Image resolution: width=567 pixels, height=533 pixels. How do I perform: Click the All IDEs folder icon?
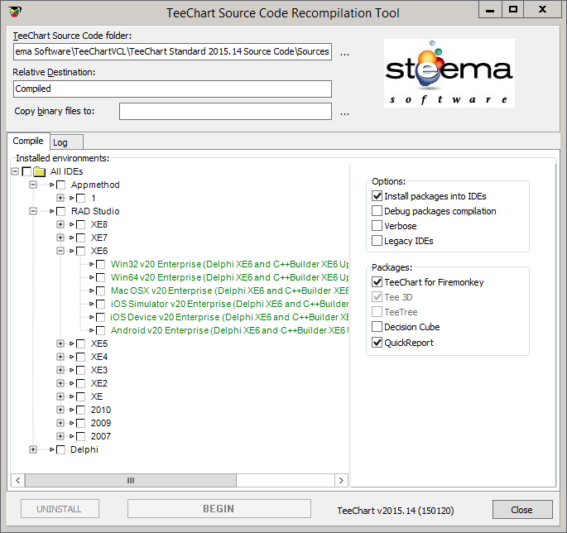point(39,171)
